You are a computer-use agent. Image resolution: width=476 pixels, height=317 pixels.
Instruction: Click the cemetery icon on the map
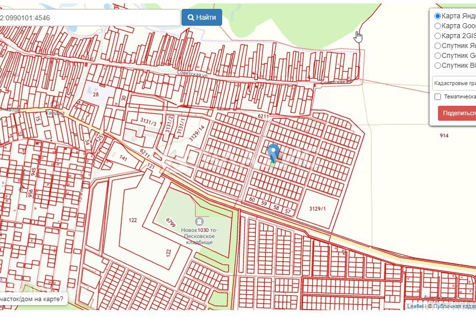(199, 221)
